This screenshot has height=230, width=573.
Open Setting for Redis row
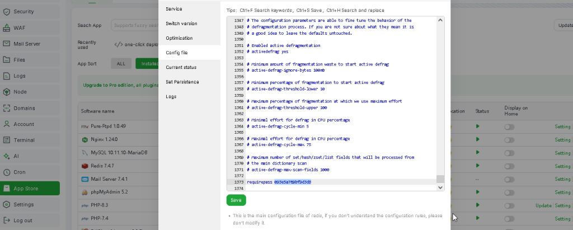pyautogui.click(x=562, y=166)
